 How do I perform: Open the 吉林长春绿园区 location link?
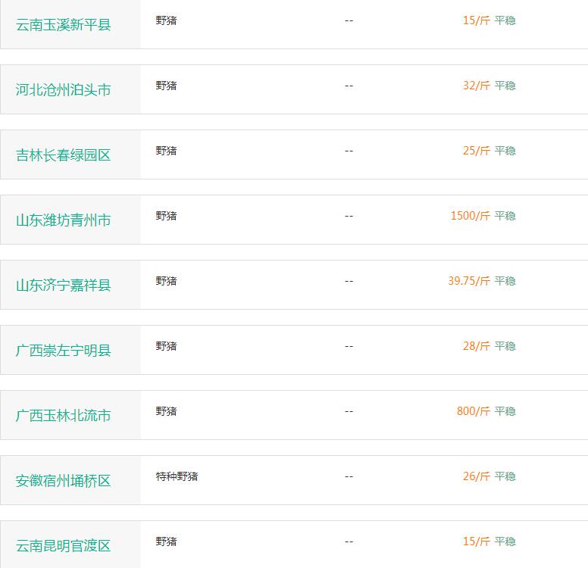[63, 155]
